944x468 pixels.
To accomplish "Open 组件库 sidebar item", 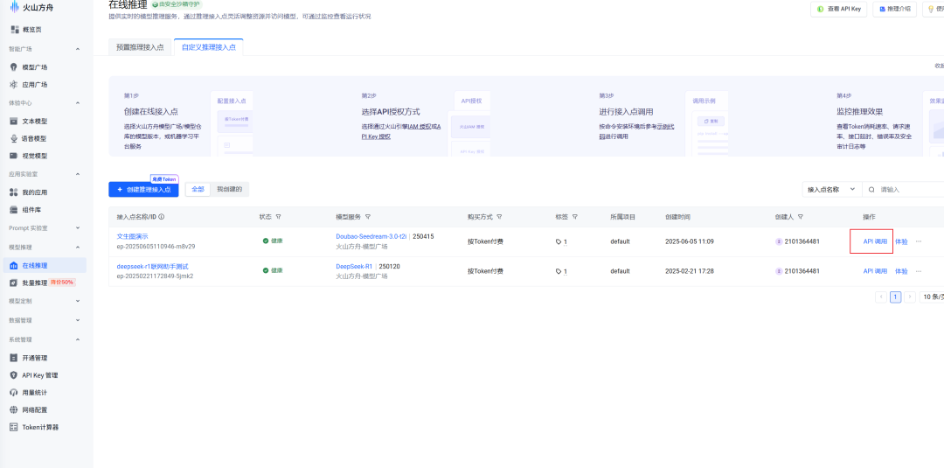I will pos(31,210).
